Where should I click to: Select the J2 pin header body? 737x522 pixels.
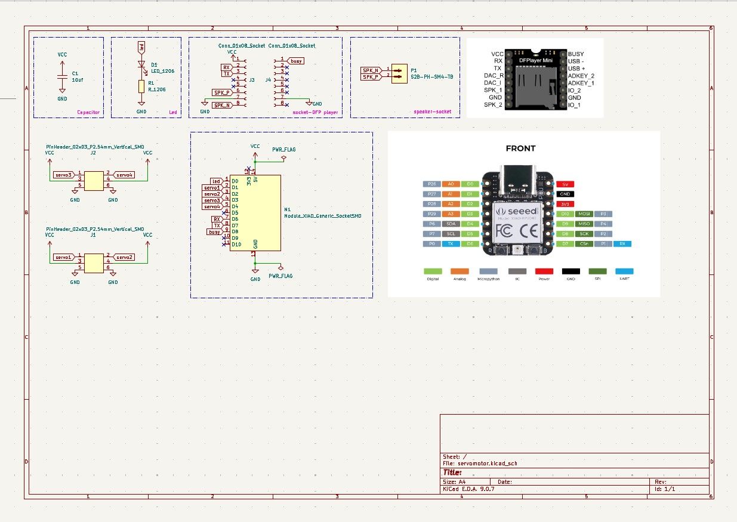pyautogui.click(x=94, y=181)
